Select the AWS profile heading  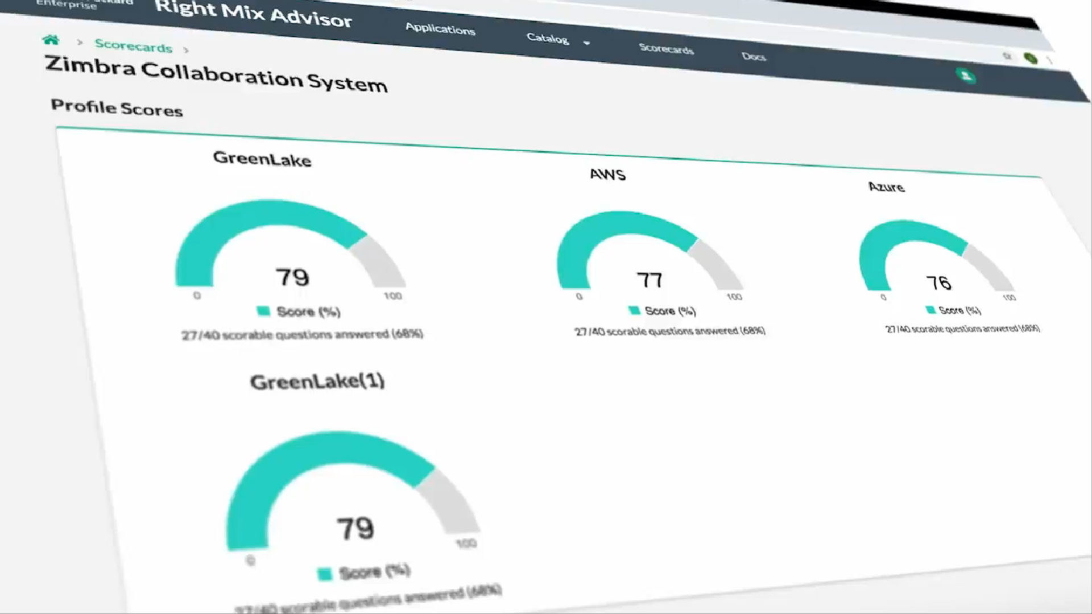(607, 174)
